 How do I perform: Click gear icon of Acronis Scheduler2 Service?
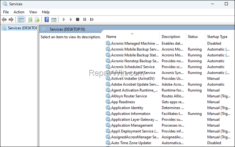tap(108, 66)
